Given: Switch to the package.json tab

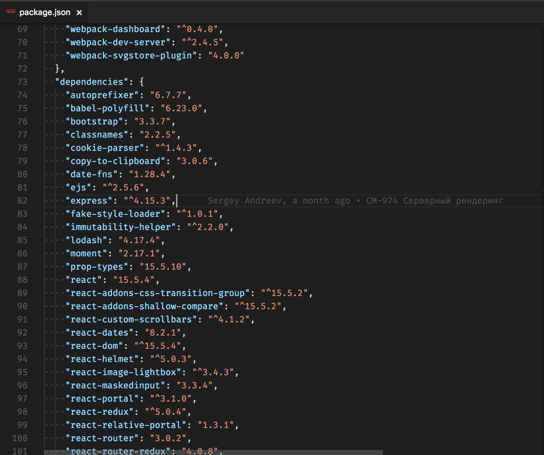Looking at the screenshot, I should click(x=45, y=12).
